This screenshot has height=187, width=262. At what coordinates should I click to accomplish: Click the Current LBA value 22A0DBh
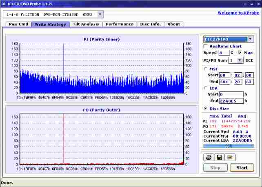tap(242, 140)
